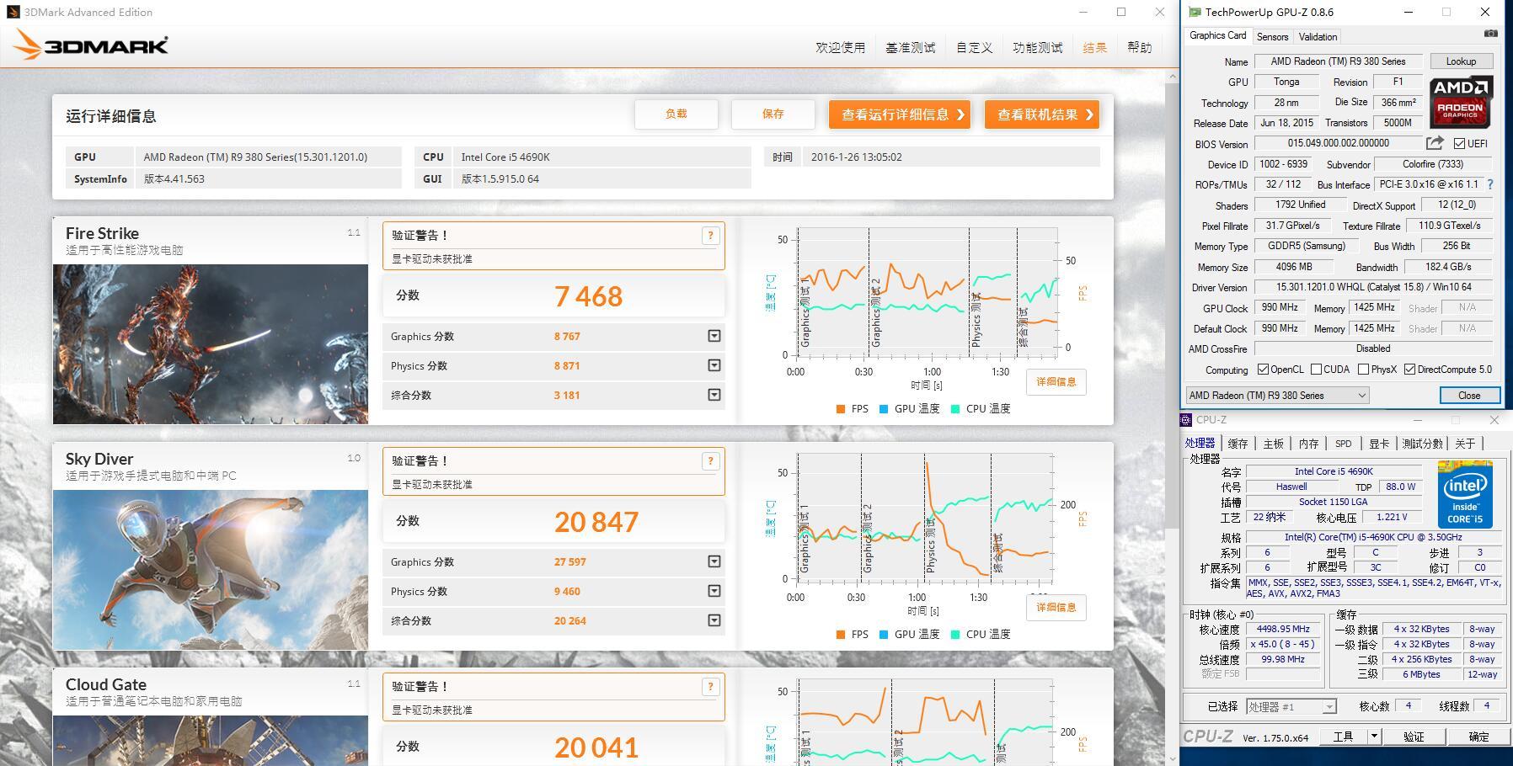
Task: Click the 查看联机结果 button in 3DMark
Action: (1041, 114)
